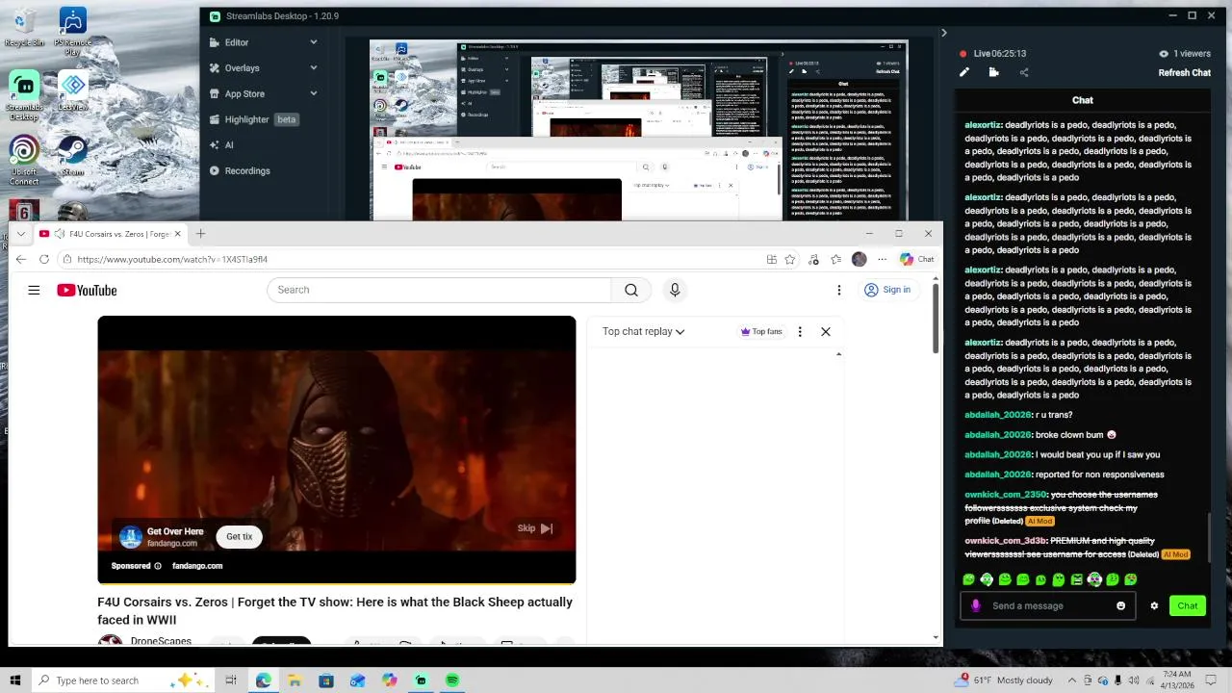Open live chat three-dot options
The height and width of the screenshot is (693, 1232).
(799, 331)
